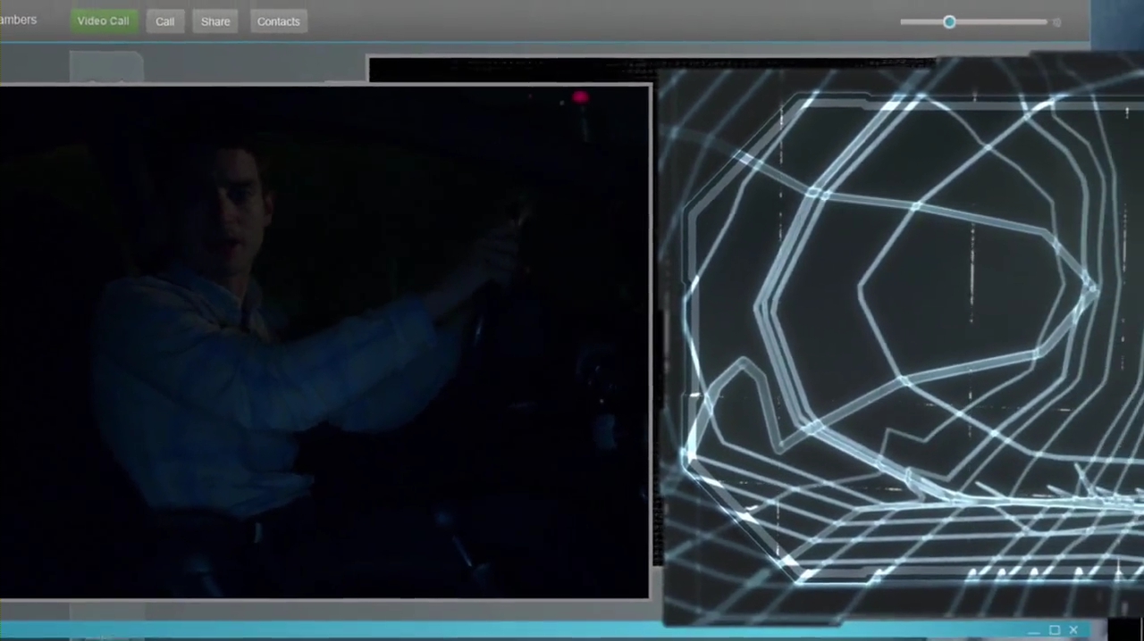
Task: Maximize the window using the square icon
Action: 1055,630
